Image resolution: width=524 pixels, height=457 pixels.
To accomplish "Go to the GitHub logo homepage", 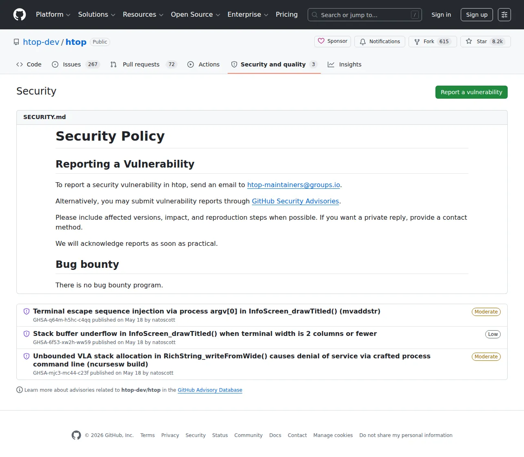I will pyautogui.click(x=20, y=15).
